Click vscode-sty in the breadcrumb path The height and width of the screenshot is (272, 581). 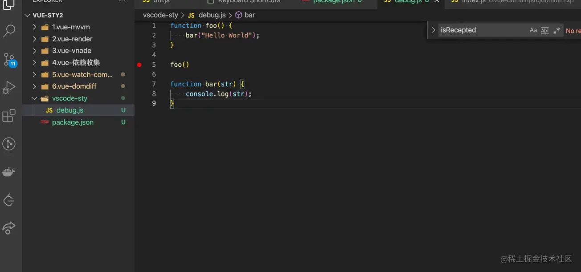(160, 15)
